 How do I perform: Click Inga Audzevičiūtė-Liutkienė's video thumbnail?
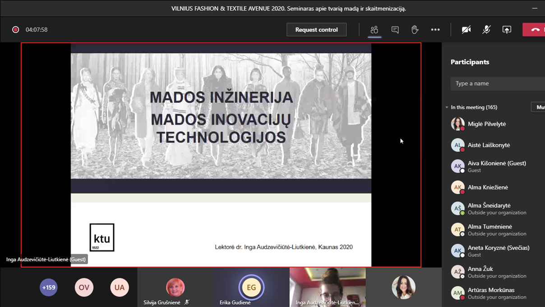click(327, 285)
